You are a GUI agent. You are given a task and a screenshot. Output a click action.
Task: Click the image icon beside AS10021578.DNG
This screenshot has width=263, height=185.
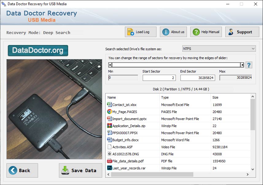point(109,154)
